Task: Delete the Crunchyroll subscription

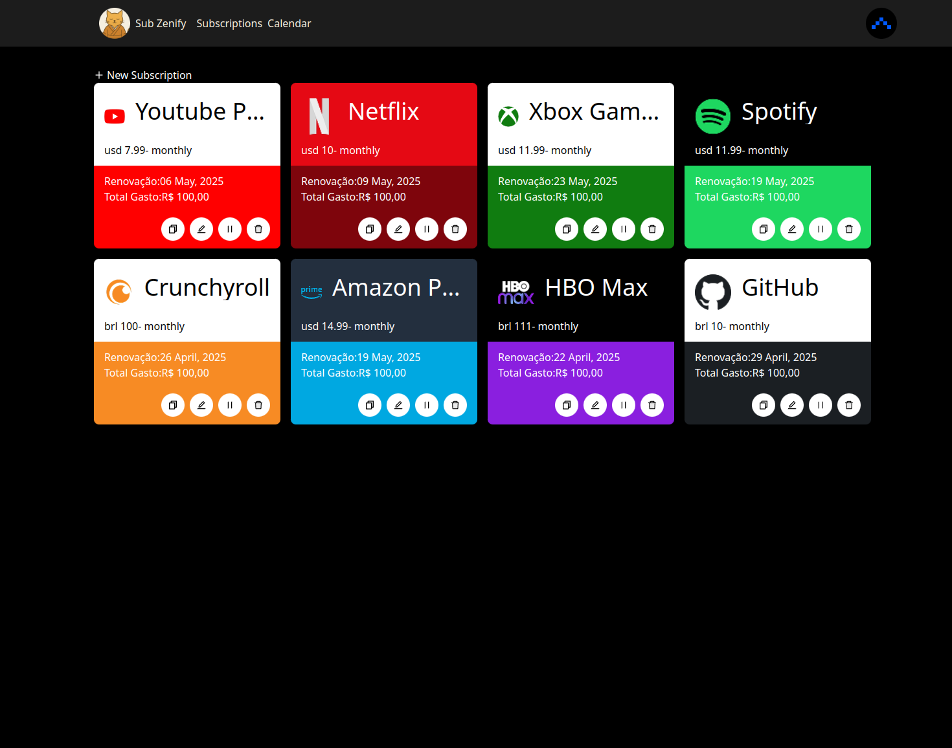Action: 258,405
